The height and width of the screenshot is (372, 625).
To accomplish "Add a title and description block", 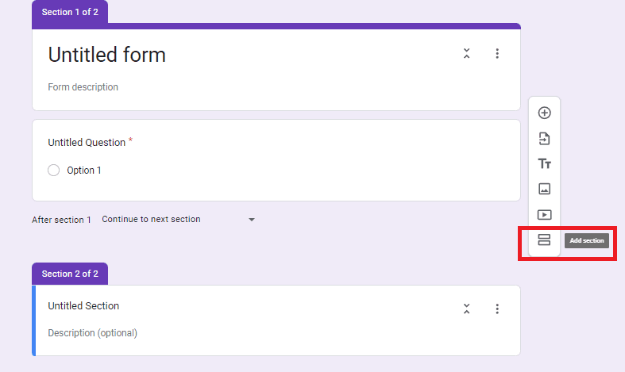I will [x=544, y=163].
